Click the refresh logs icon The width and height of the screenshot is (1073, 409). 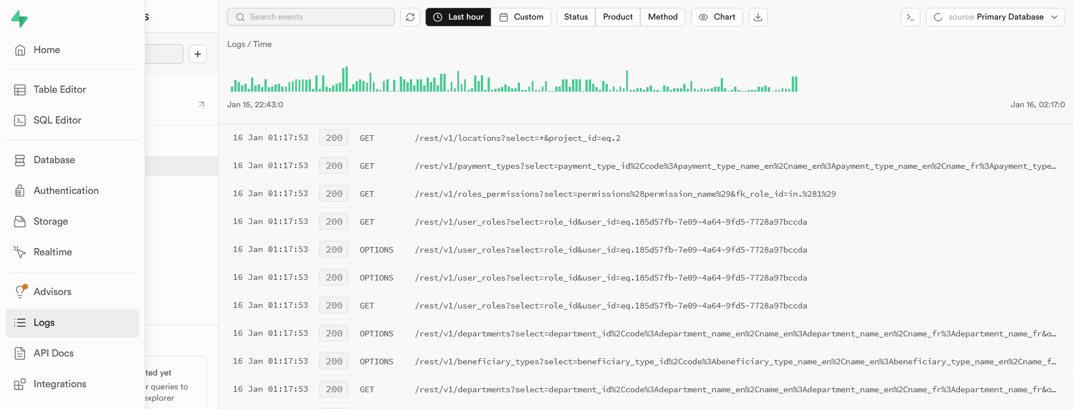click(x=410, y=17)
